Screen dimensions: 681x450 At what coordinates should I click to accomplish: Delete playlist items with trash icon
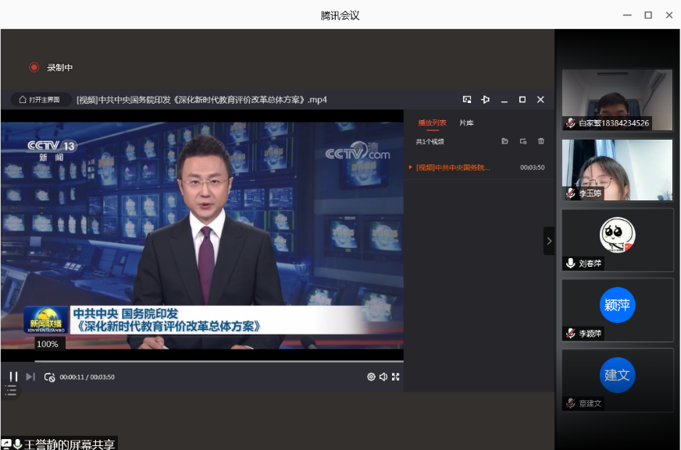pos(541,141)
